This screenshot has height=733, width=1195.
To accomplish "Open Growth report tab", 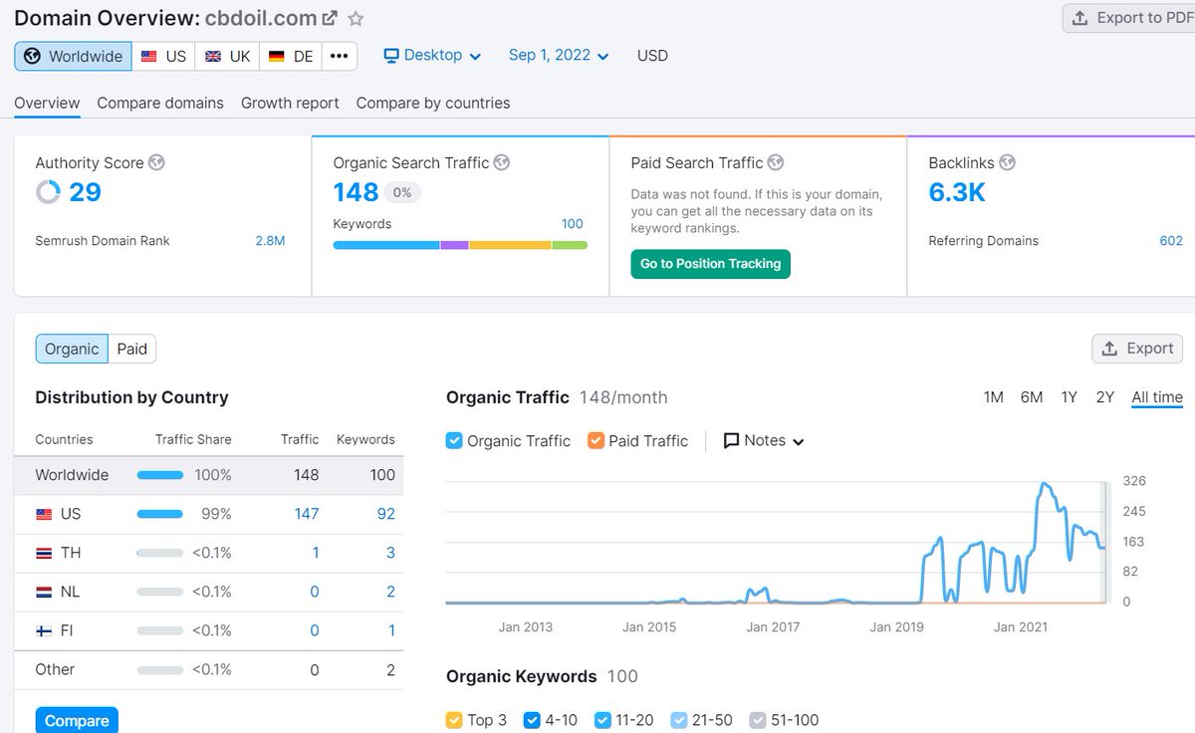I will pos(290,103).
